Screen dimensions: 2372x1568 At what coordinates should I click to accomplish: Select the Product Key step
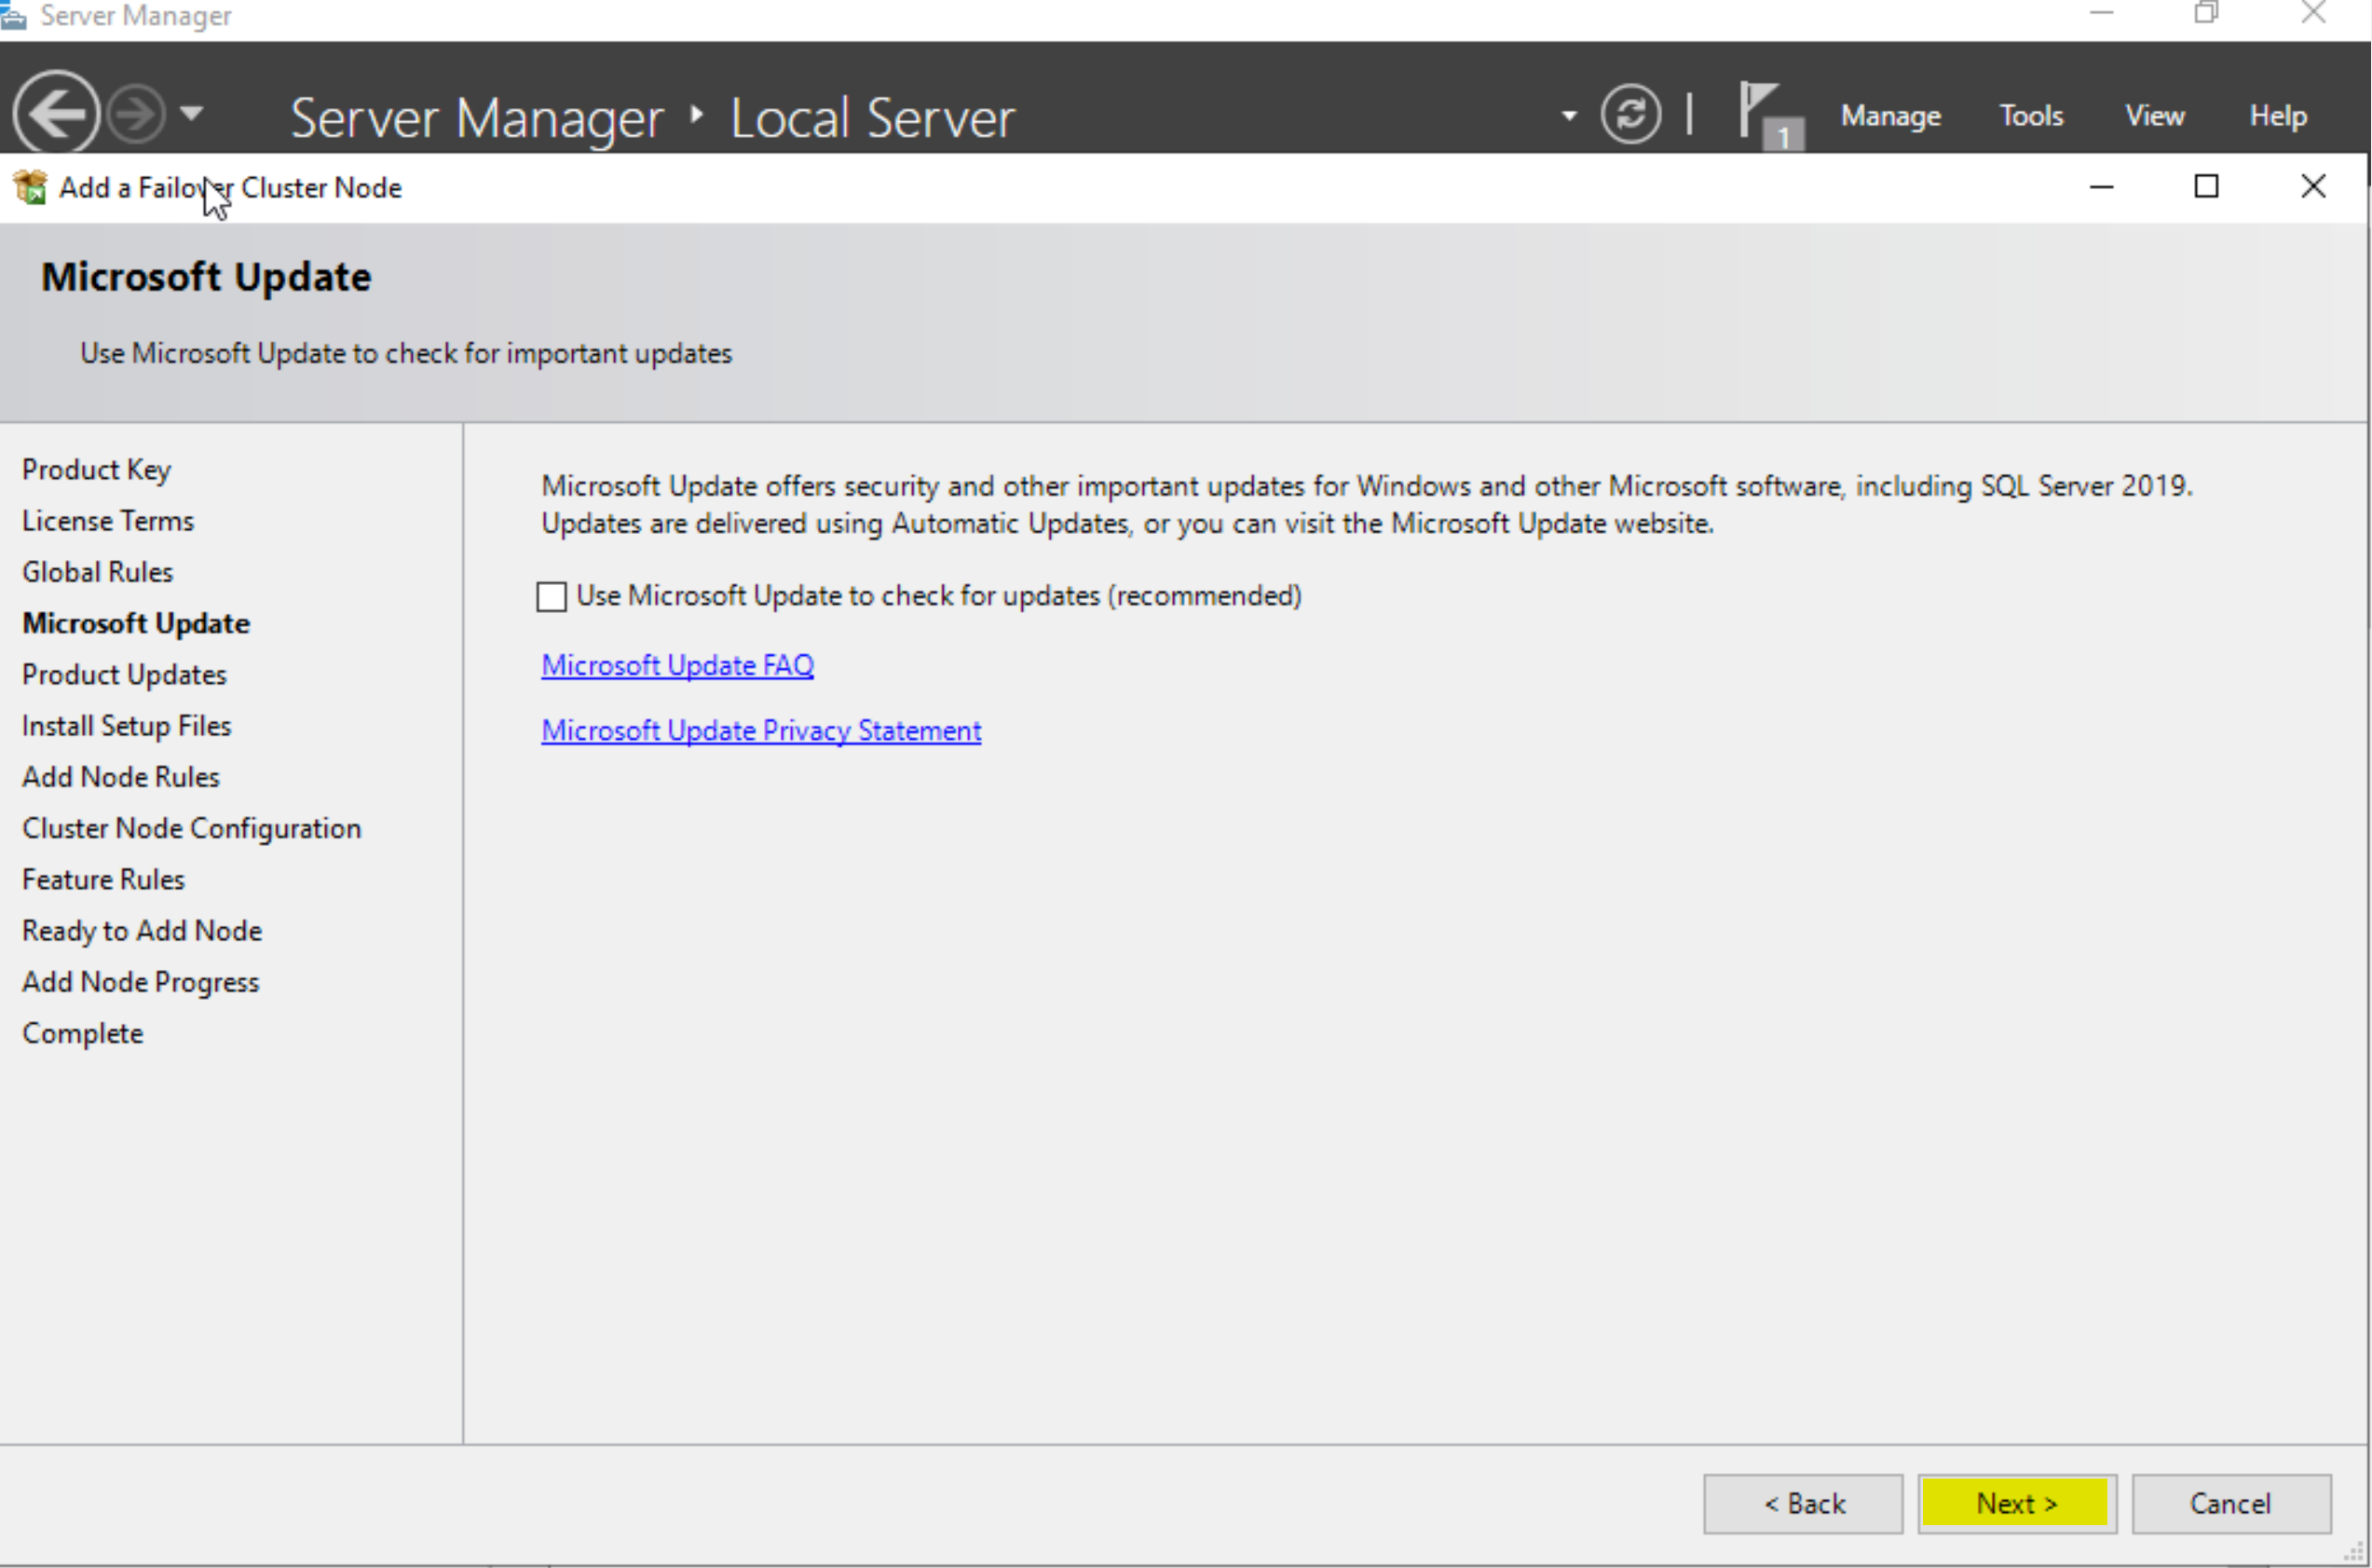coord(96,470)
